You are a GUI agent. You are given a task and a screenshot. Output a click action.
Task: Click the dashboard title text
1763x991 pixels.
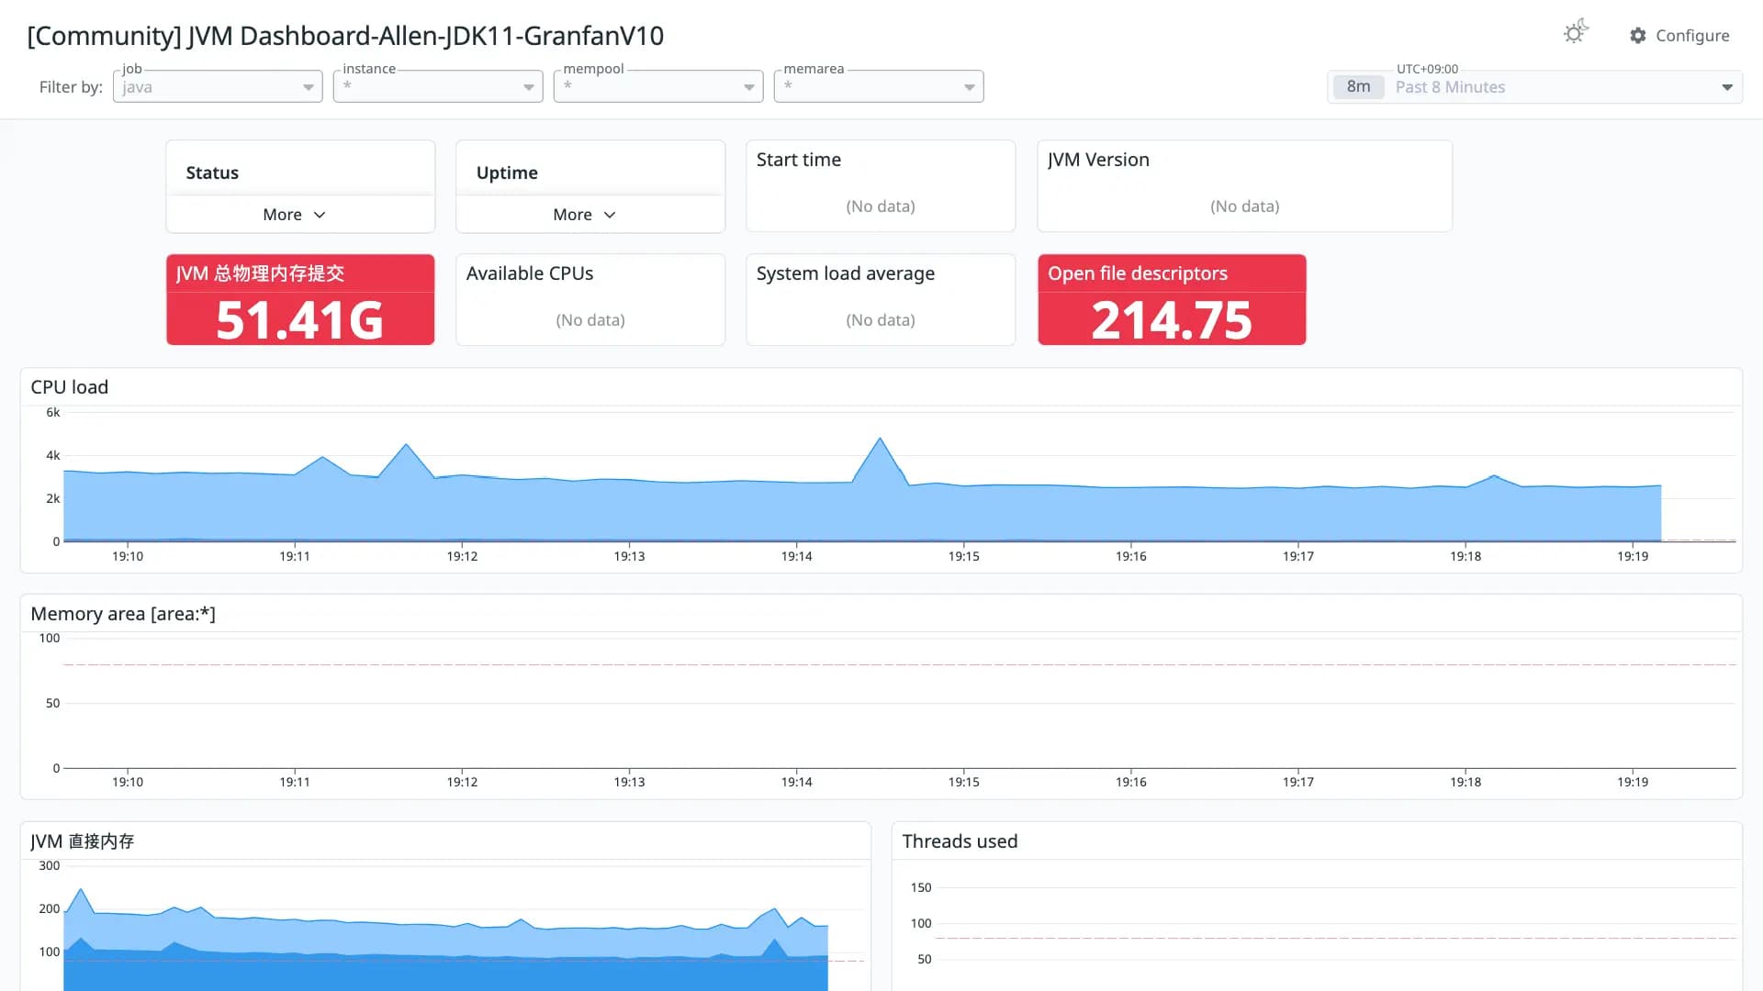click(345, 36)
